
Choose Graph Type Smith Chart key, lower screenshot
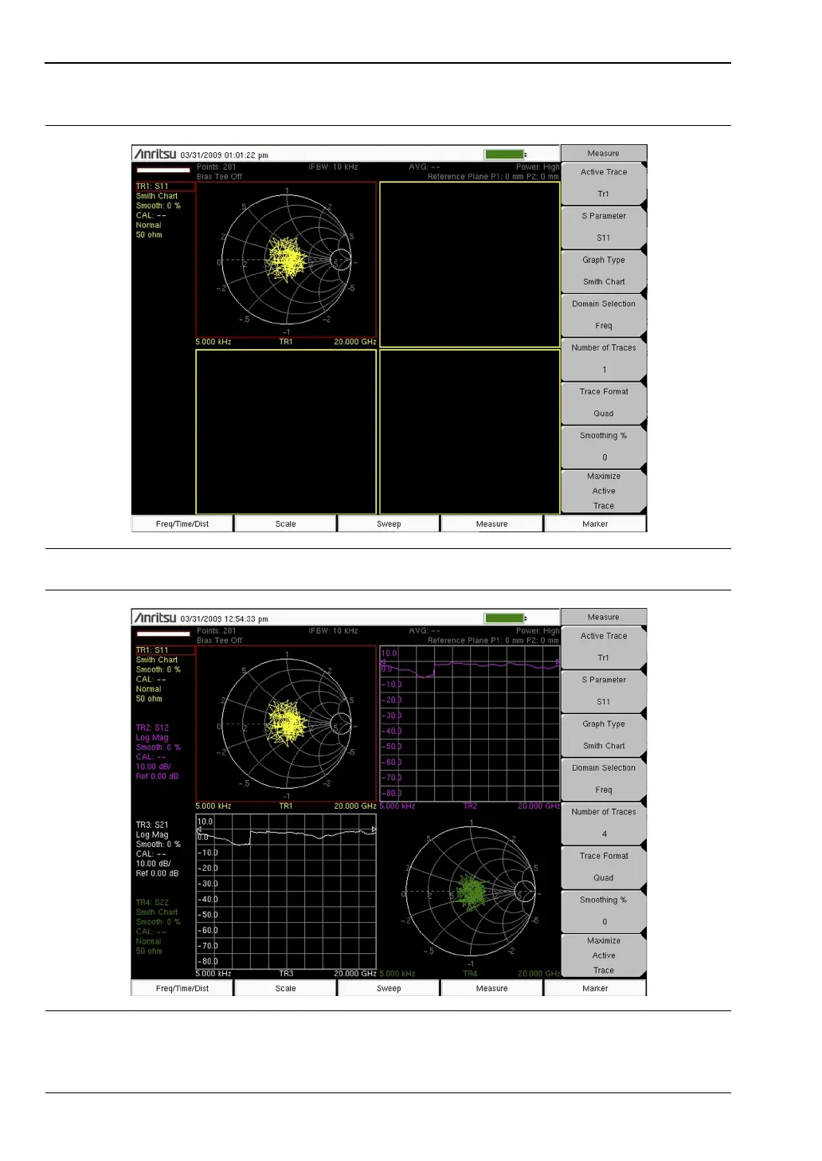pyautogui.click(x=604, y=735)
